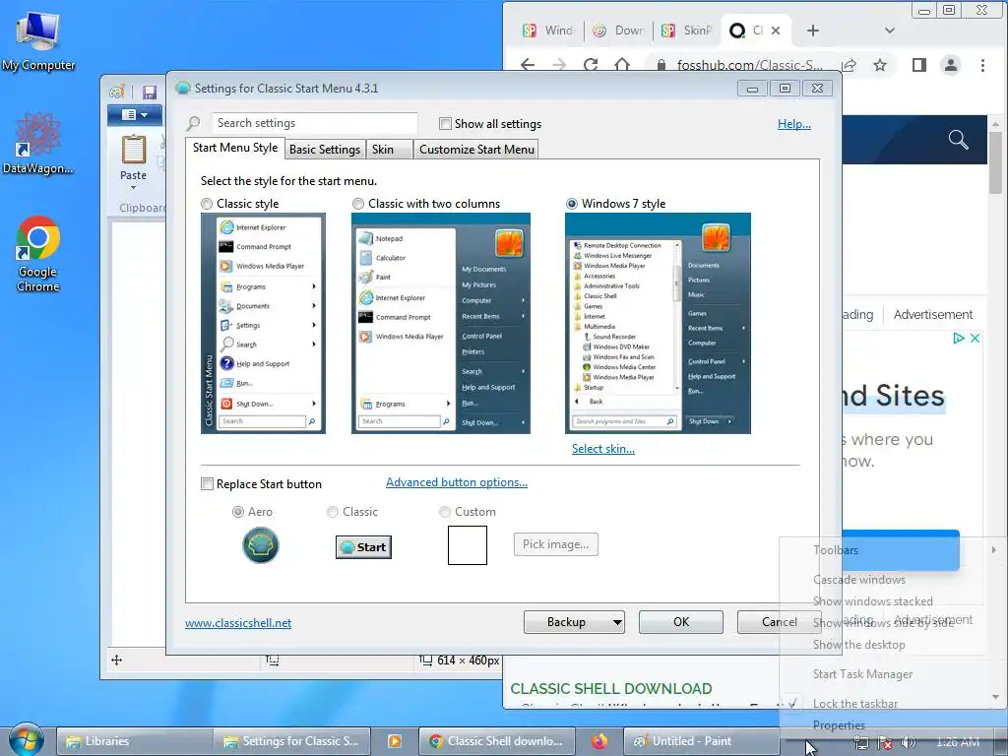Viewport: 1008px width, 756px height.
Task: Click Chrome forward arrow
Action: [559, 64]
